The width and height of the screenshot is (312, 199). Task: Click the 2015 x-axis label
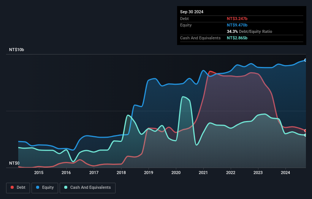(39, 173)
